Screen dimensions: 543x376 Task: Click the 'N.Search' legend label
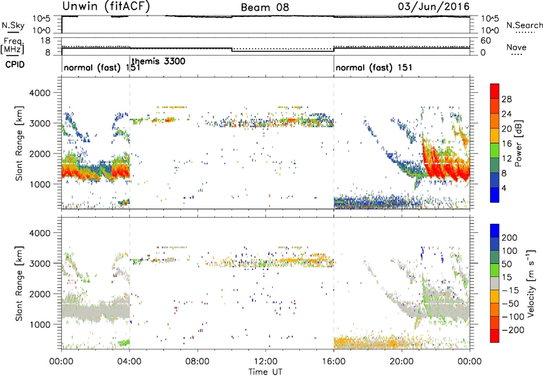click(x=524, y=25)
